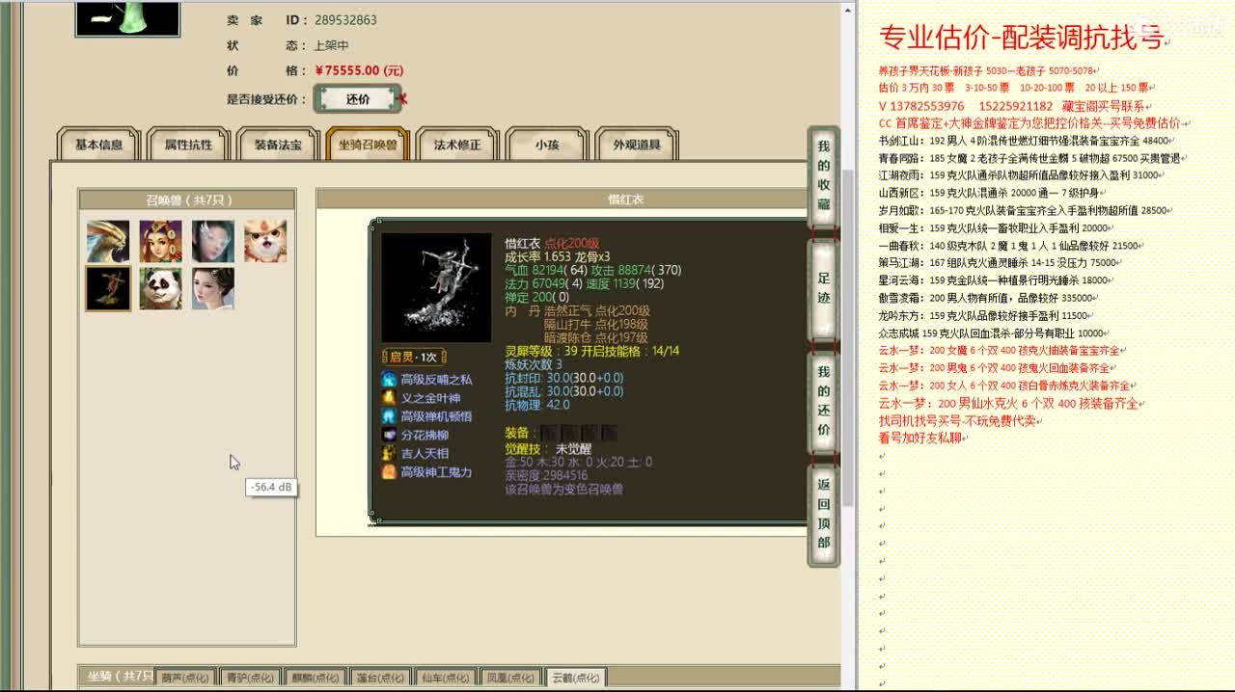Open the 基本信息 tab
1235x692 pixels.
coord(98,145)
